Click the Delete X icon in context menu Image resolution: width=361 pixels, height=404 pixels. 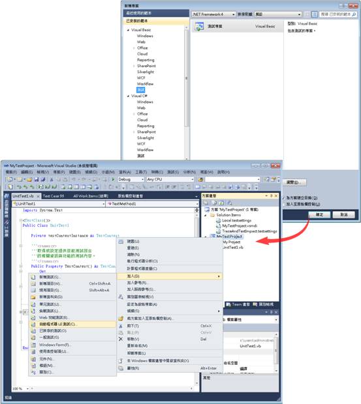click(121, 339)
